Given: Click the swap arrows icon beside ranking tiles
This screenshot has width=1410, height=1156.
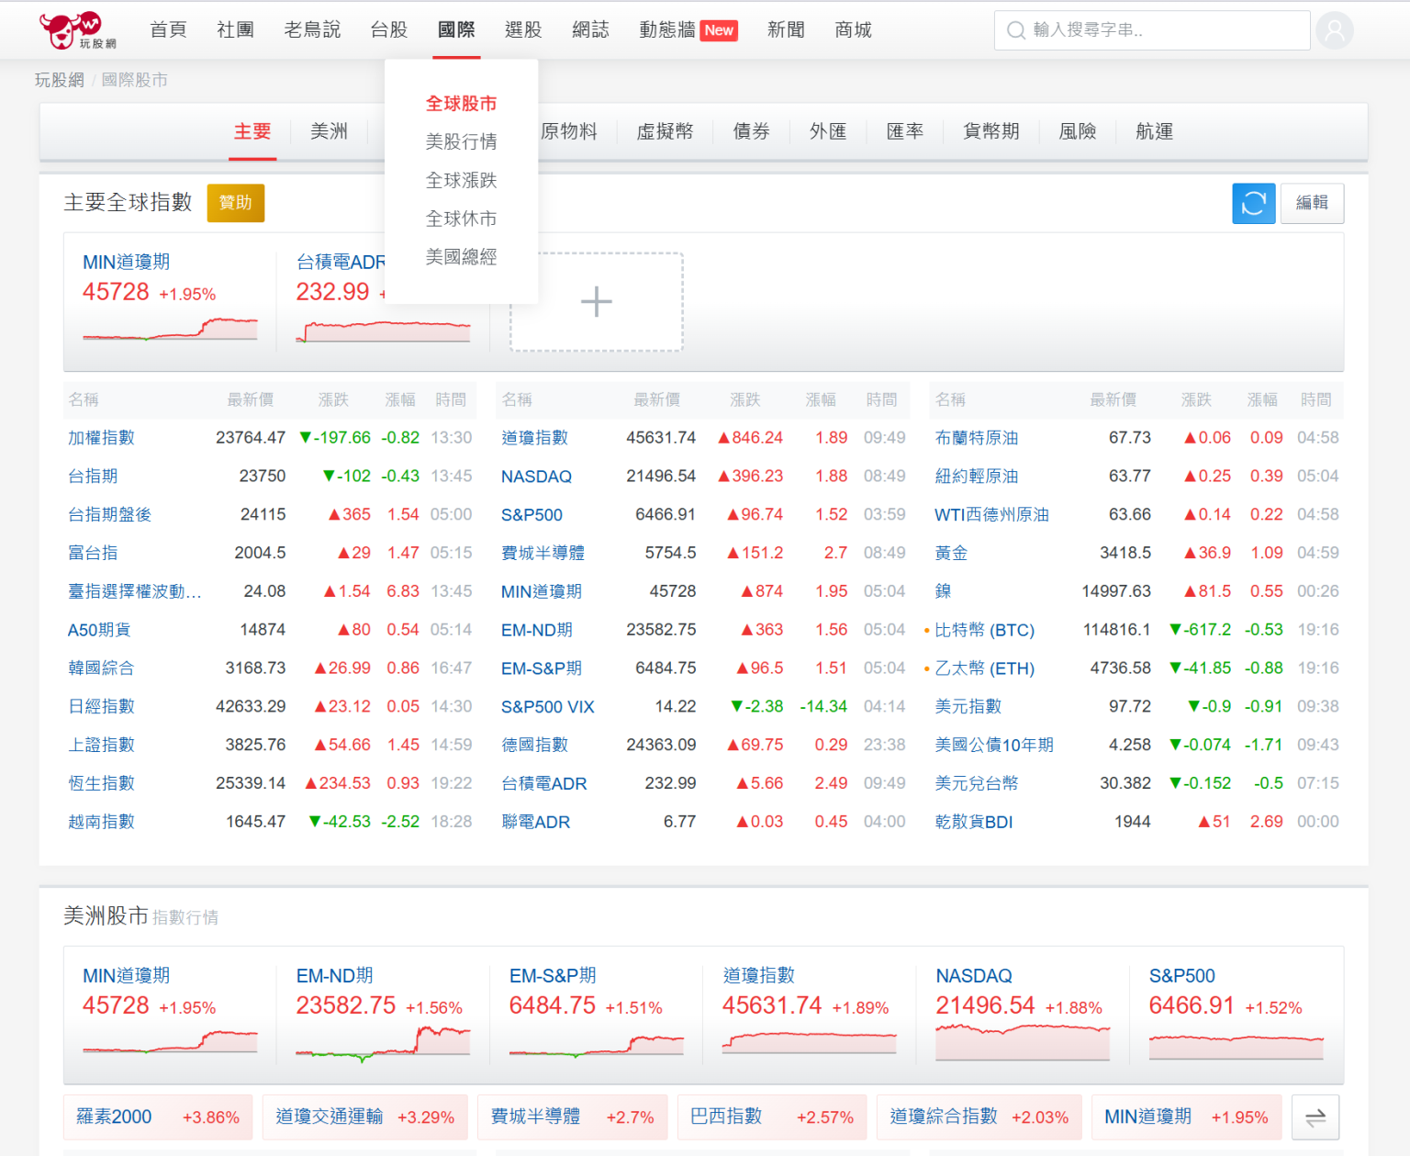Looking at the screenshot, I should coord(1315,1117).
